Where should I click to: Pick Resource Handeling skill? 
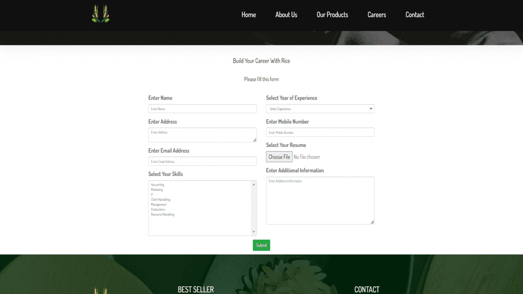click(x=201, y=214)
